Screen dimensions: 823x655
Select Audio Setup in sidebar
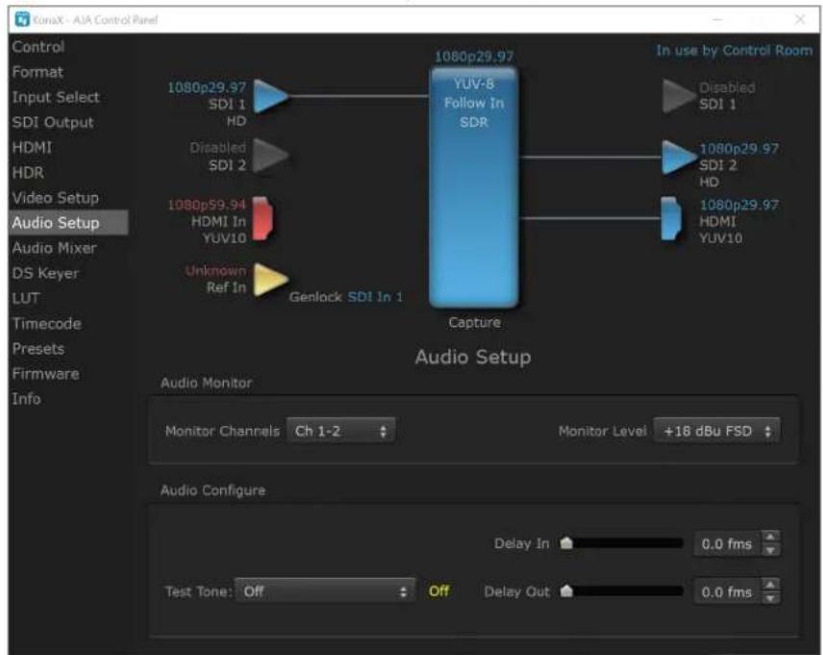pos(68,223)
